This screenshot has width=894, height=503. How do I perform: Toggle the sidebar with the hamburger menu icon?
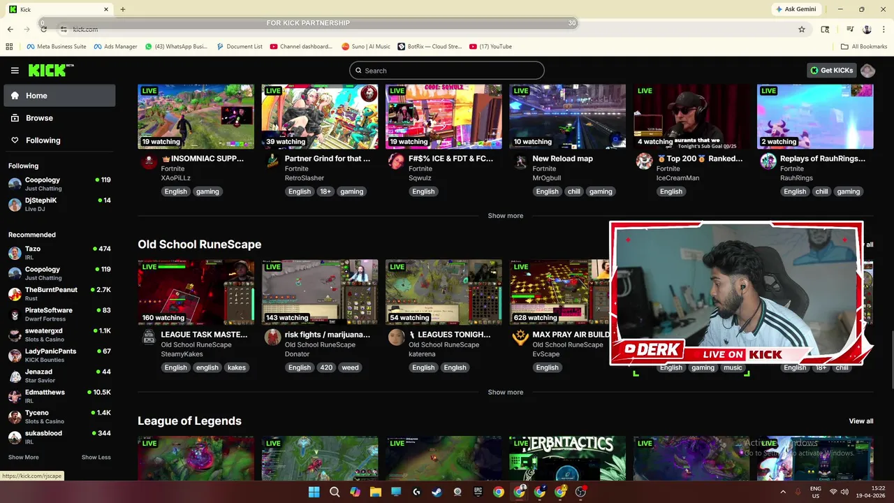(x=15, y=71)
